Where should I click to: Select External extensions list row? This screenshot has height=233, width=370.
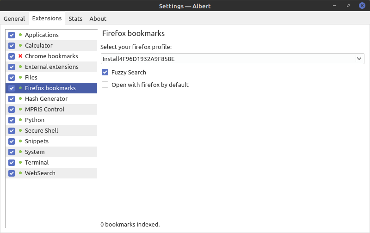tap(51, 67)
